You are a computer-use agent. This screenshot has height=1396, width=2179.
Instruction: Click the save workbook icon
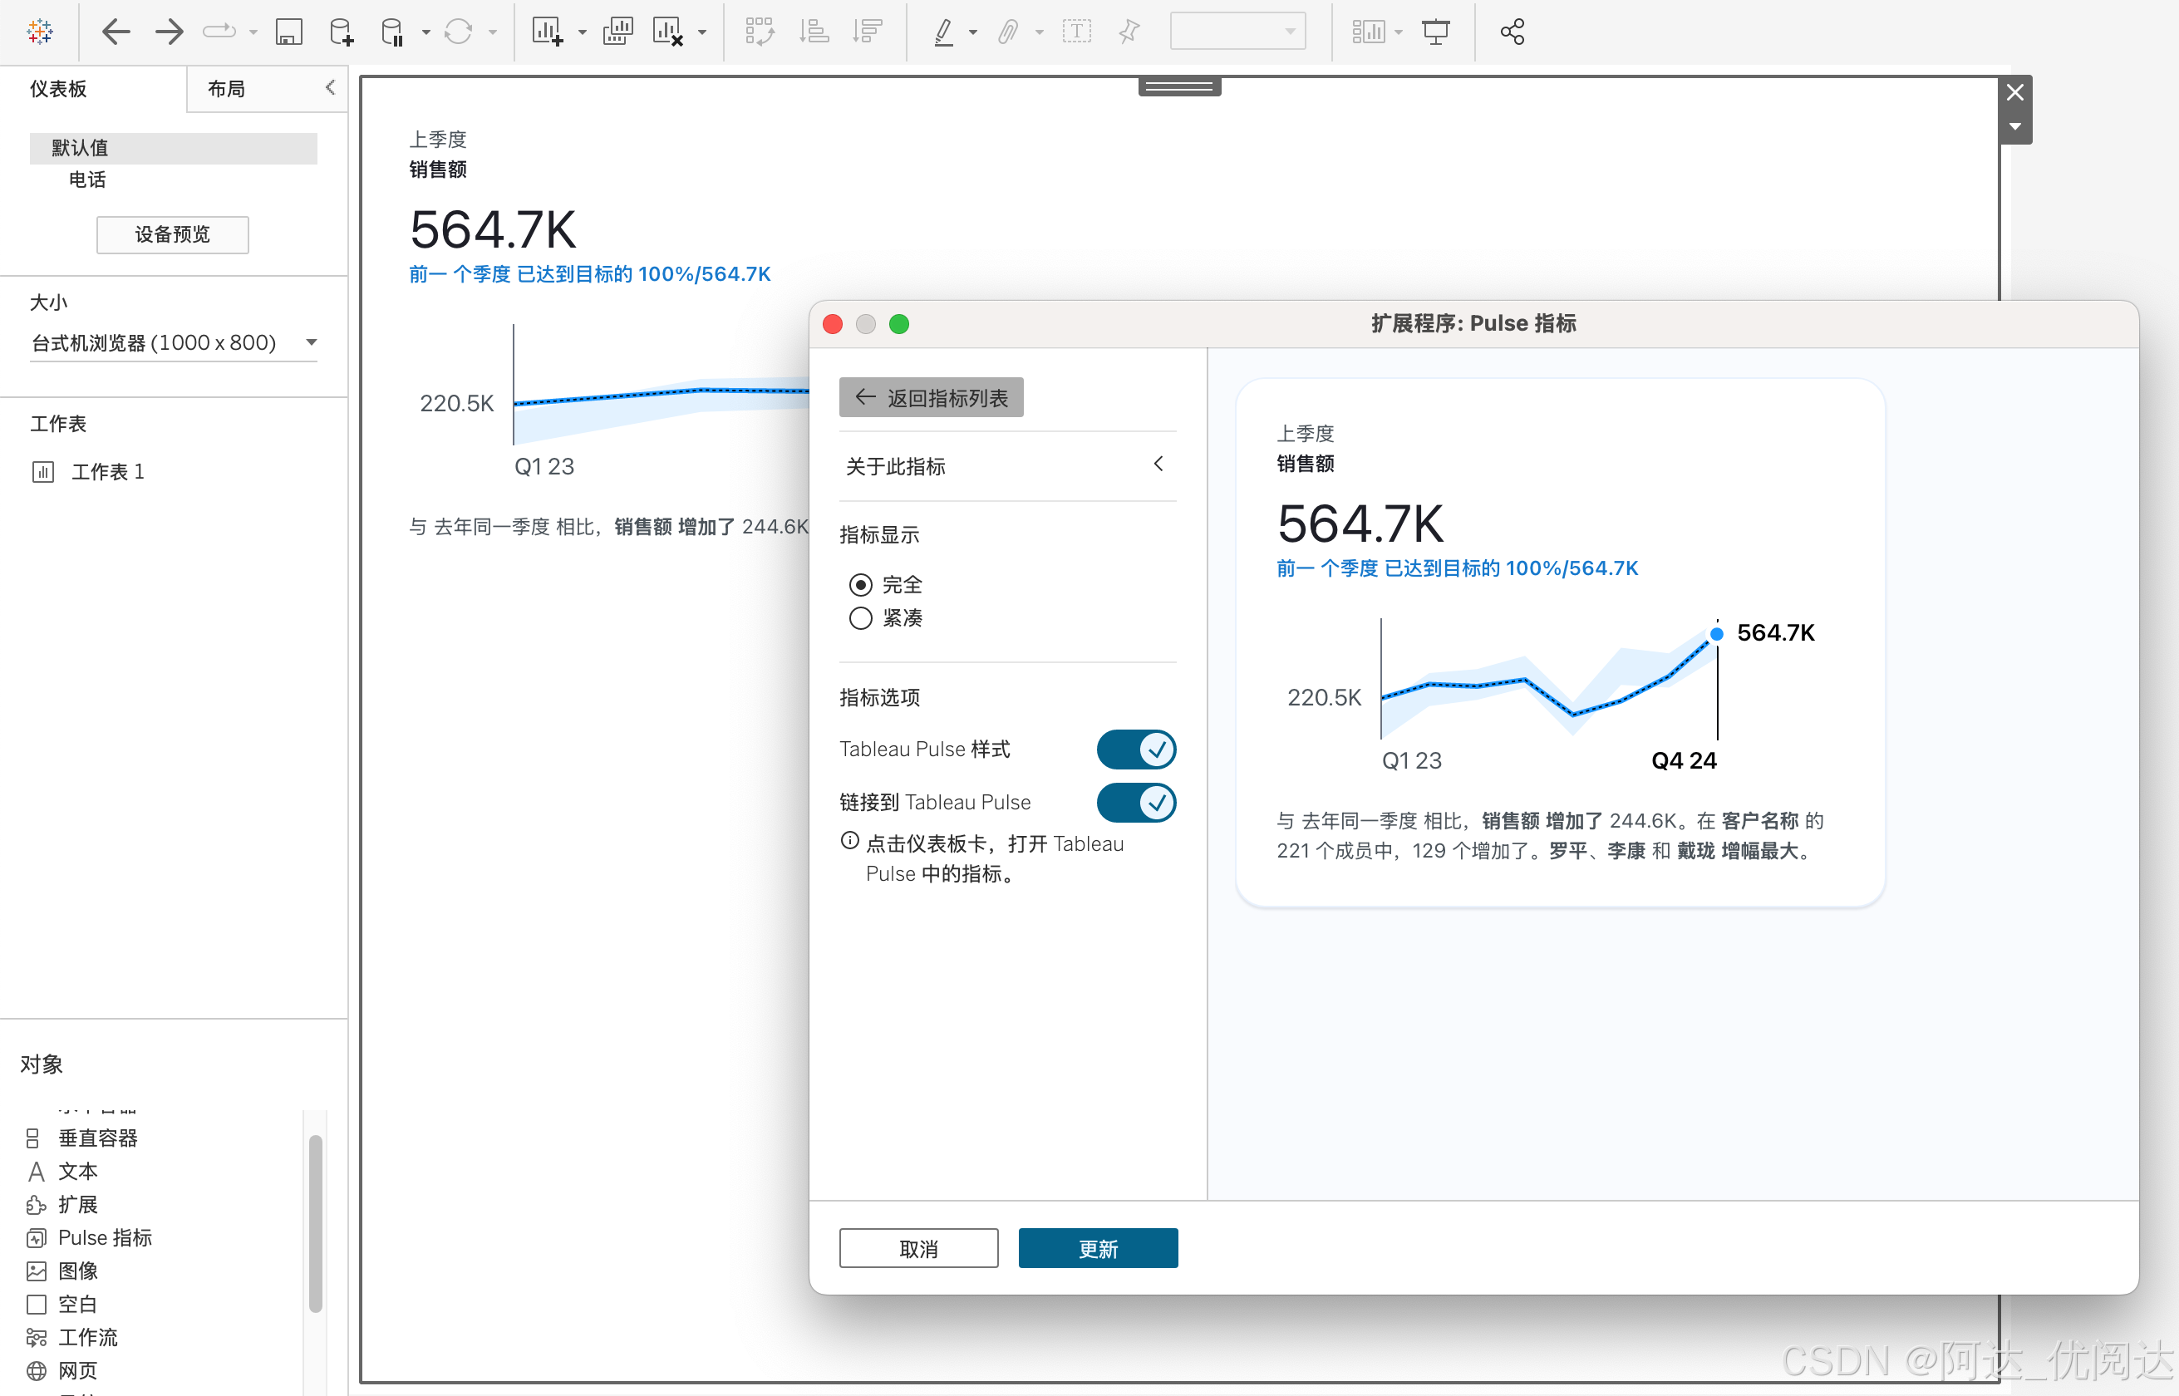(288, 32)
